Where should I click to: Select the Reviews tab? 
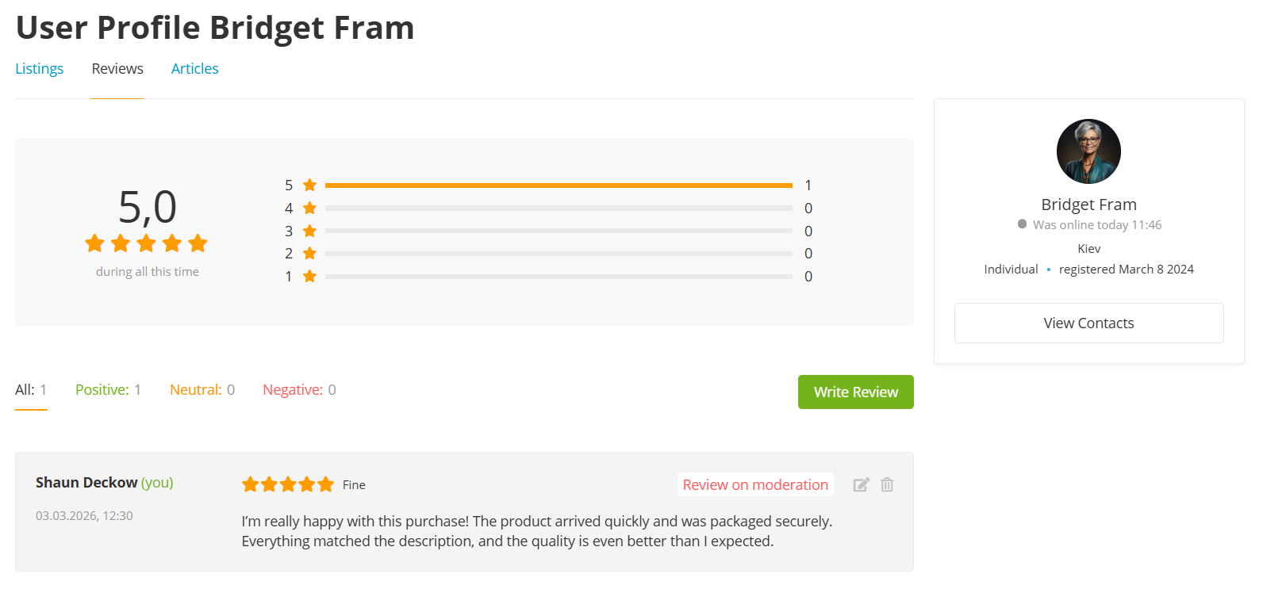click(x=117, y=69)
